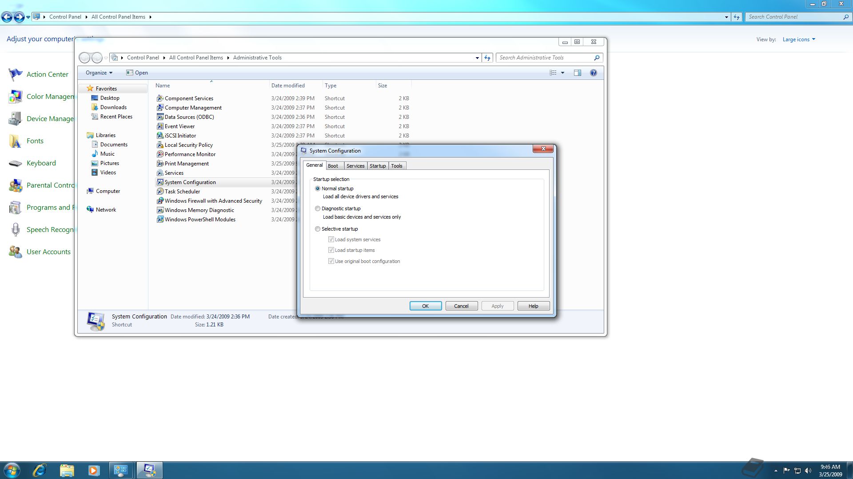853x479 pixels.
Task: Select Print Management entry
Action: [187, 164]
